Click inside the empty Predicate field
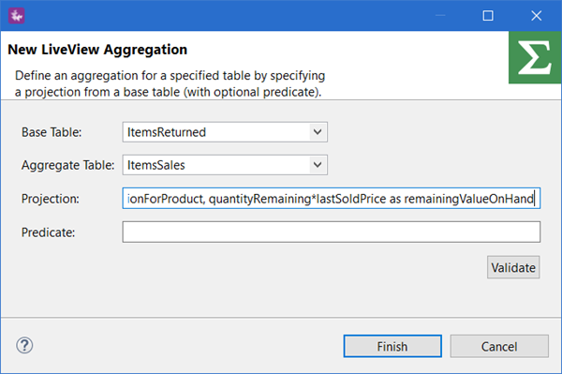Image resolution: width=562 pixels, height=374 pixels. point(332,232)
